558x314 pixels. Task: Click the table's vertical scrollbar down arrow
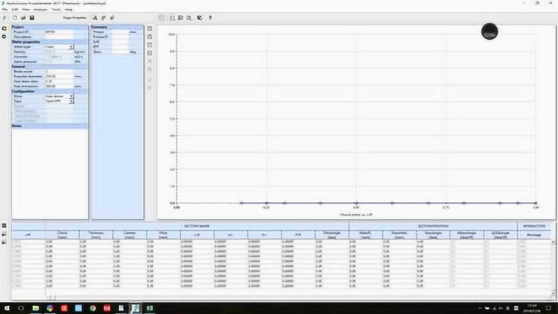point(554,292)
